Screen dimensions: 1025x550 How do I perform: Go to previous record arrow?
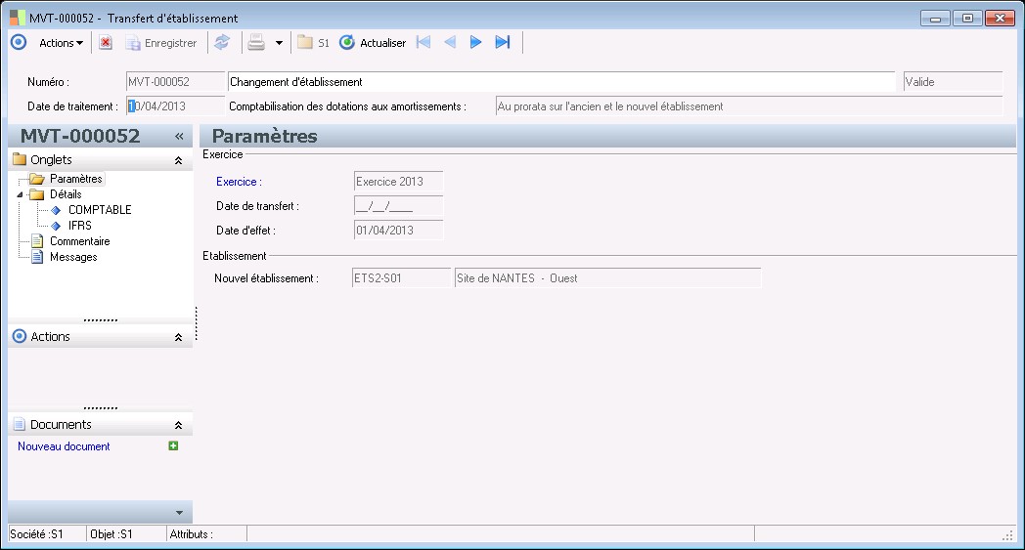(450, 42)
